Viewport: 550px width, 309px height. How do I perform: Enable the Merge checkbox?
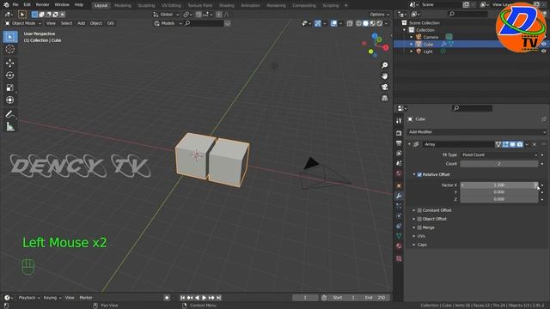419,227
